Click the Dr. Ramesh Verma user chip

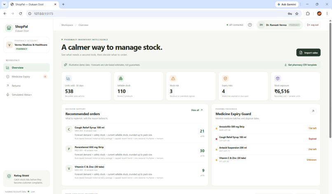point(280,25)
